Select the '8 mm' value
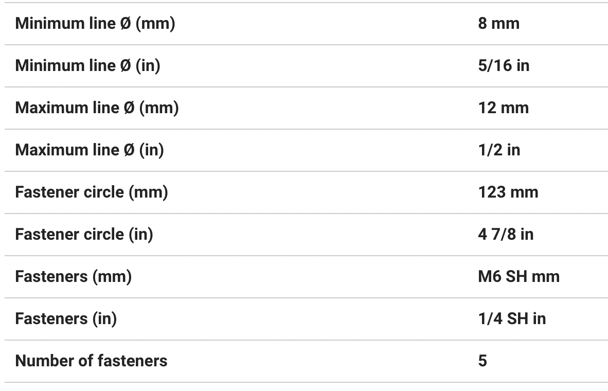Screen dimensions: 608x391 (498, 24)
